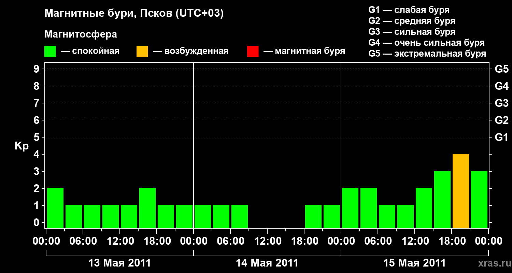Click the orange возбужденная legend swatch
The height and width of the screenshot is (273, 512).
tap(142, 52)
